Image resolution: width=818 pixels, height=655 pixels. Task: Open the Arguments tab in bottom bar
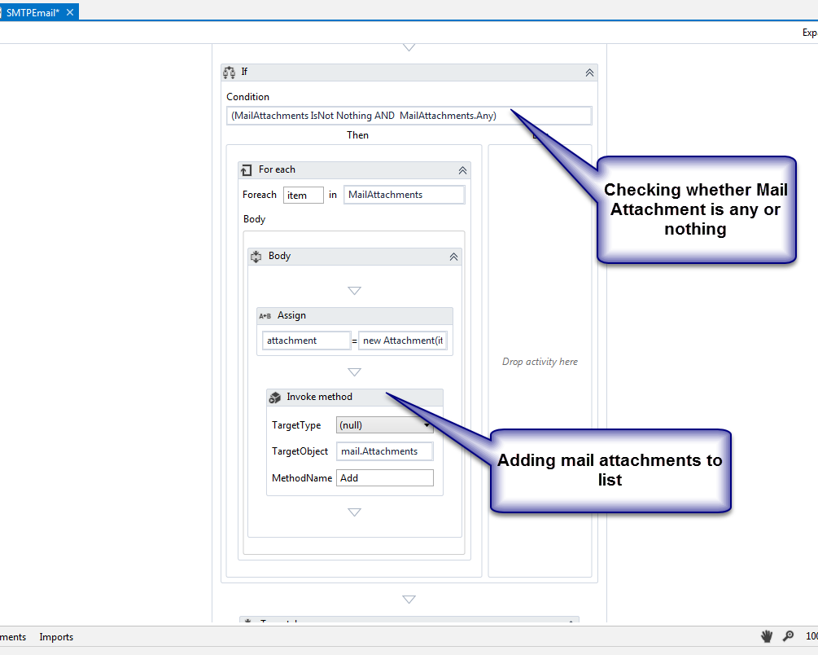tap(12, 637)
